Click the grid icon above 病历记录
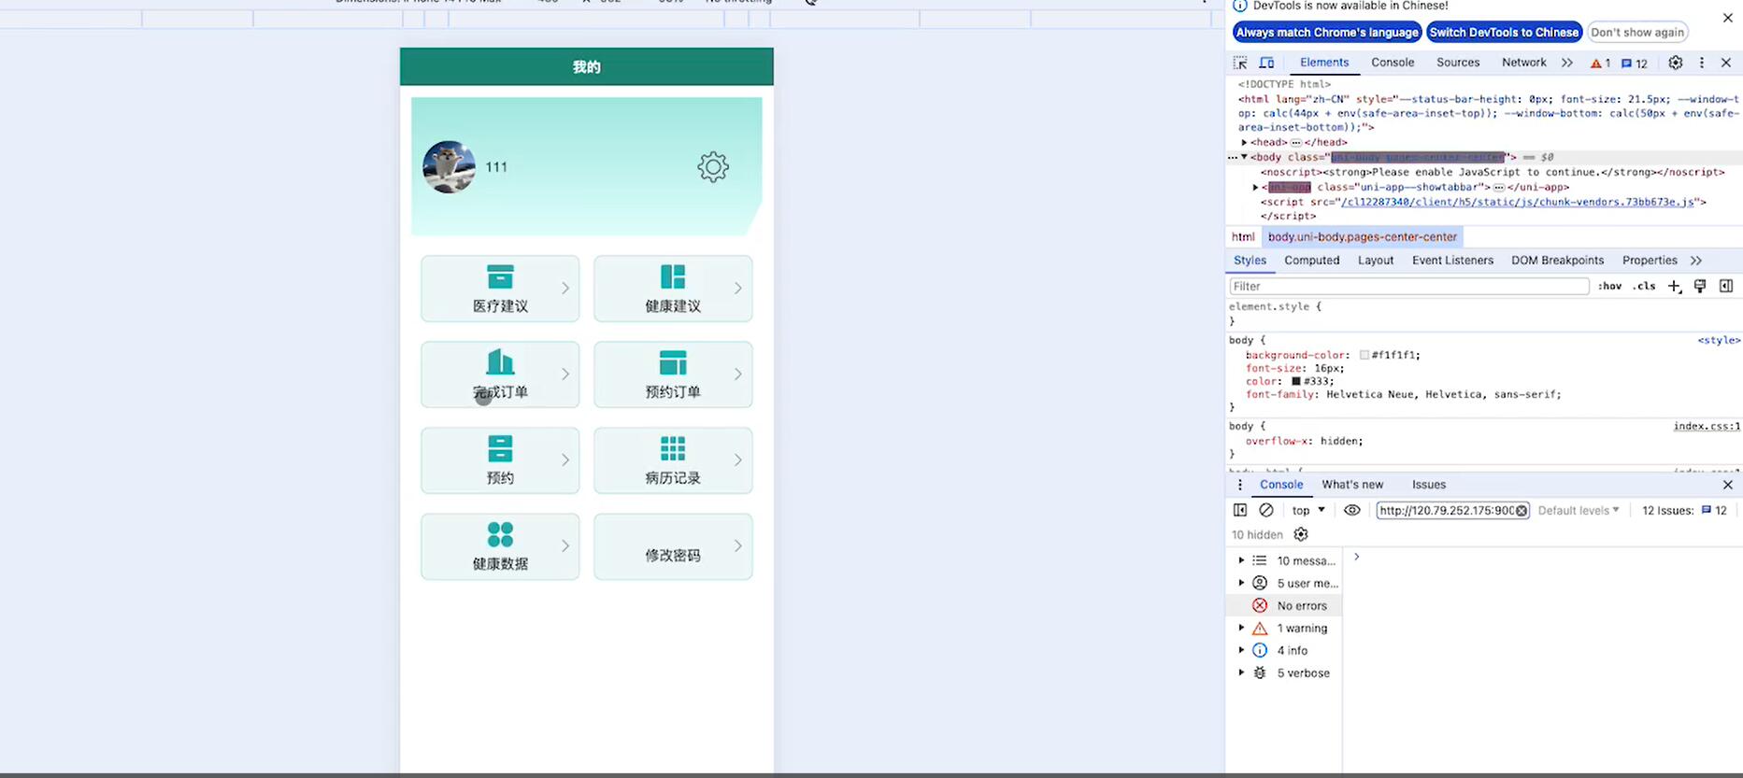Screen dimensions: 1743x778 click(673, 448)
